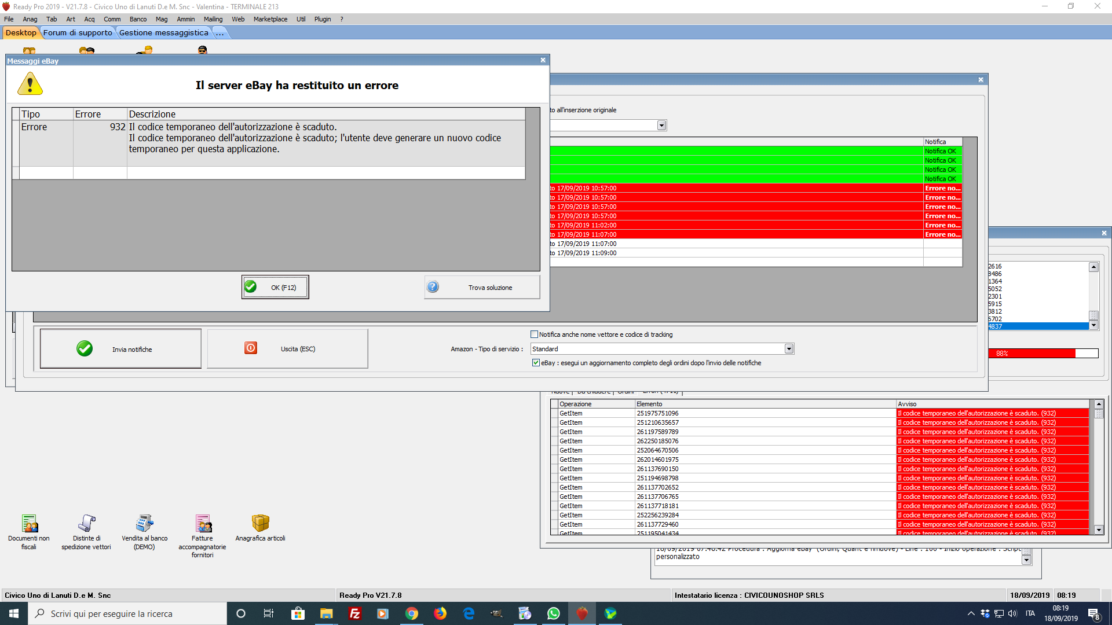Click the Uscita (ESC) button
Image resolution: width=1112 pixels, height=625 pixels.
tap(287, 349)
